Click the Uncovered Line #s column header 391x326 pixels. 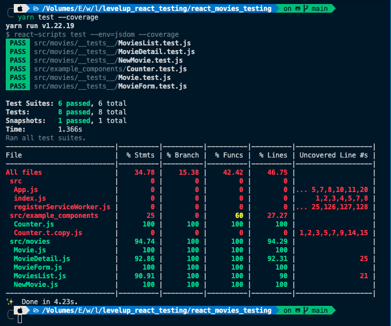pos(333,155)
